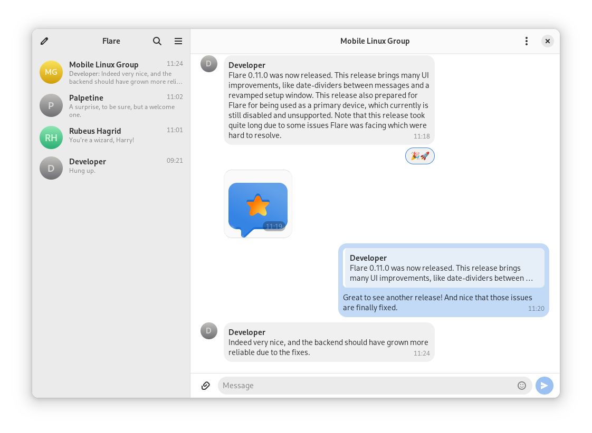Close the Mobile Linux Group window
The width and height of the screenshot is (592, 433).
pos(548,41)
